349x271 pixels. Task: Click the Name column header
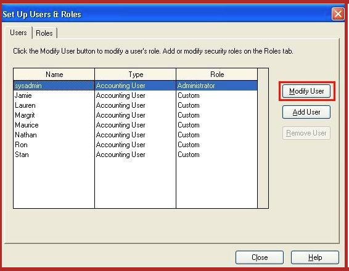click(54, 75)
